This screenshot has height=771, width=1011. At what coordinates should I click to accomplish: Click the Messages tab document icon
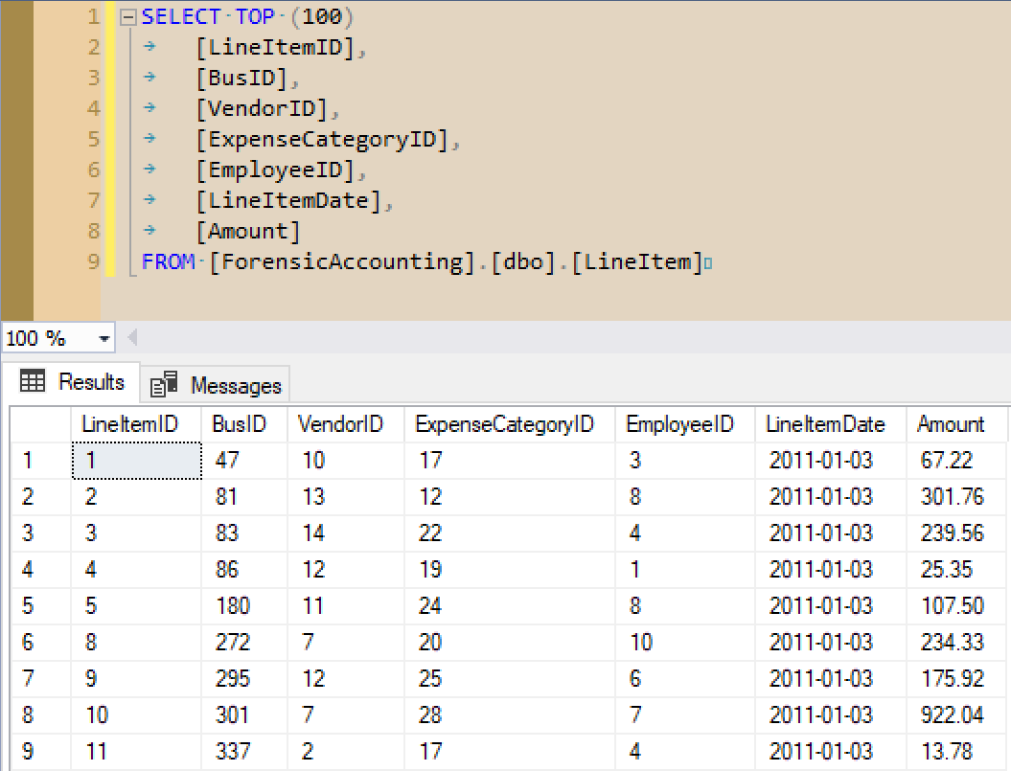(x=164, y=384)
